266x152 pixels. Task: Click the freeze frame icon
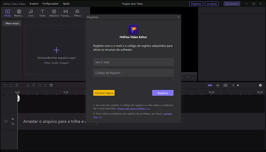click(x=34, y=85)
